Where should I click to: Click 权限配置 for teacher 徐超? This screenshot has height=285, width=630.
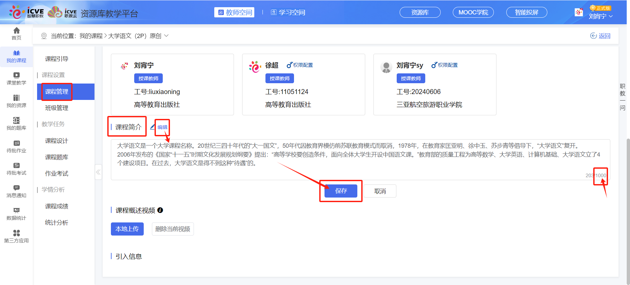300,65
